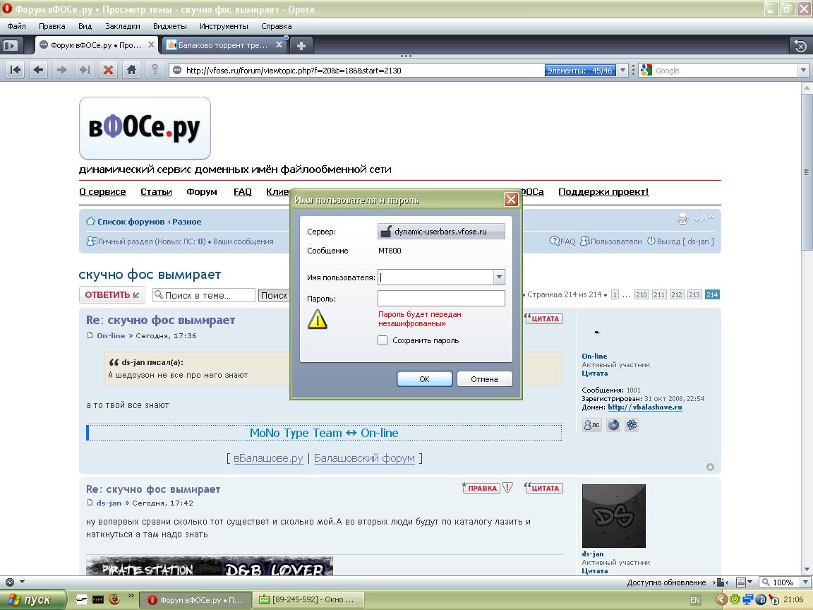Click the page vertical scrollbar

(x=807, y=353)
